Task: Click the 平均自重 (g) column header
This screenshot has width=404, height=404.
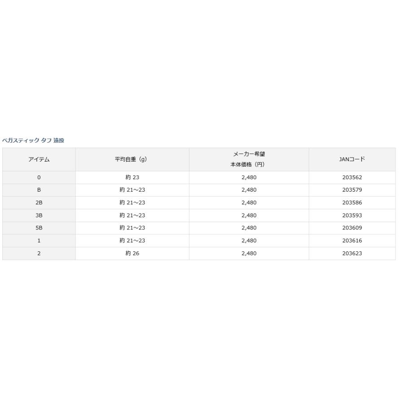Action: tap(132, 159)
